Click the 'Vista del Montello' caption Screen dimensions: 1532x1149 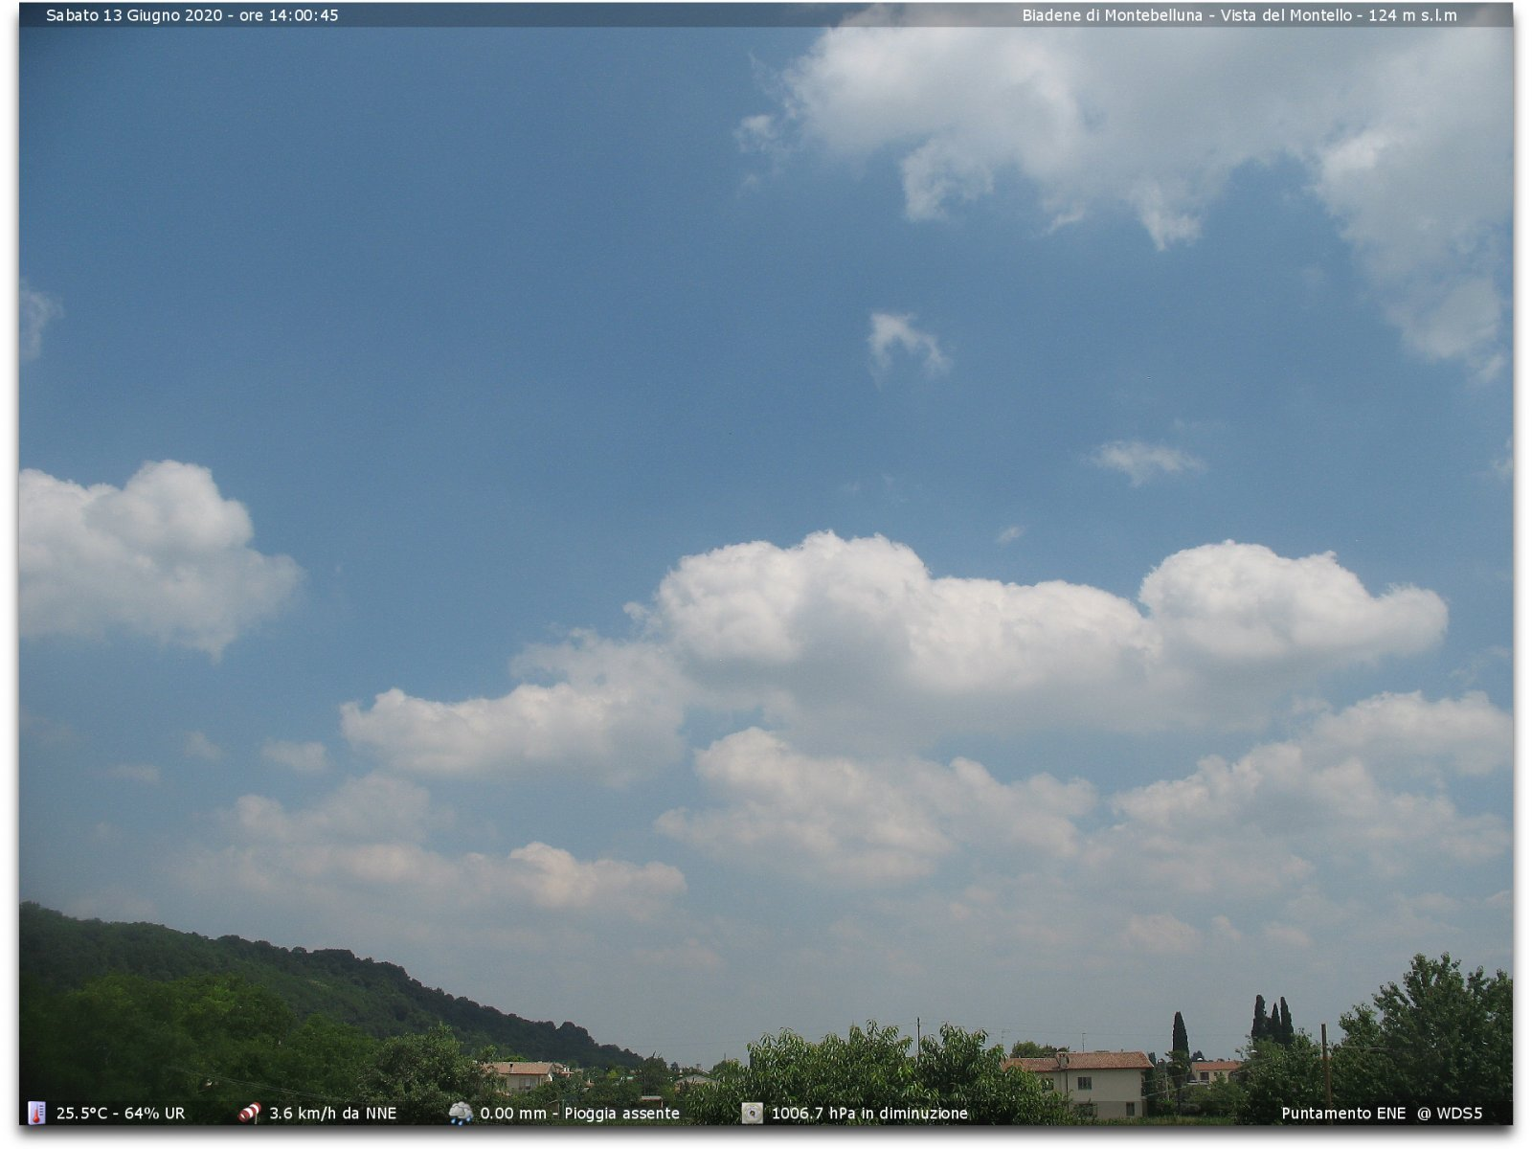tap(1286, 15)
